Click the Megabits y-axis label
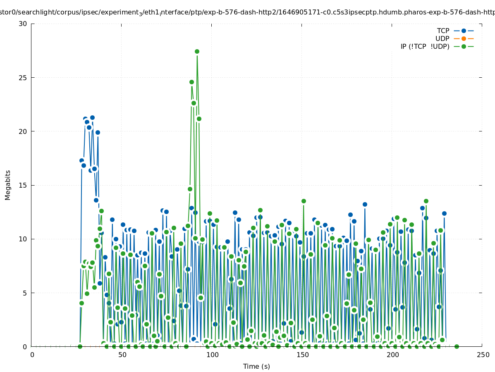This screenshot has width=495, height=372. pyautogui.click(x=8, y=185)
